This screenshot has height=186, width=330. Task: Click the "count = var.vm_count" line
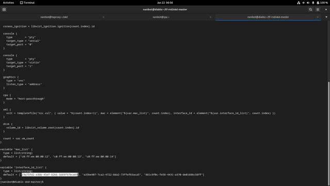click(19, 138)
